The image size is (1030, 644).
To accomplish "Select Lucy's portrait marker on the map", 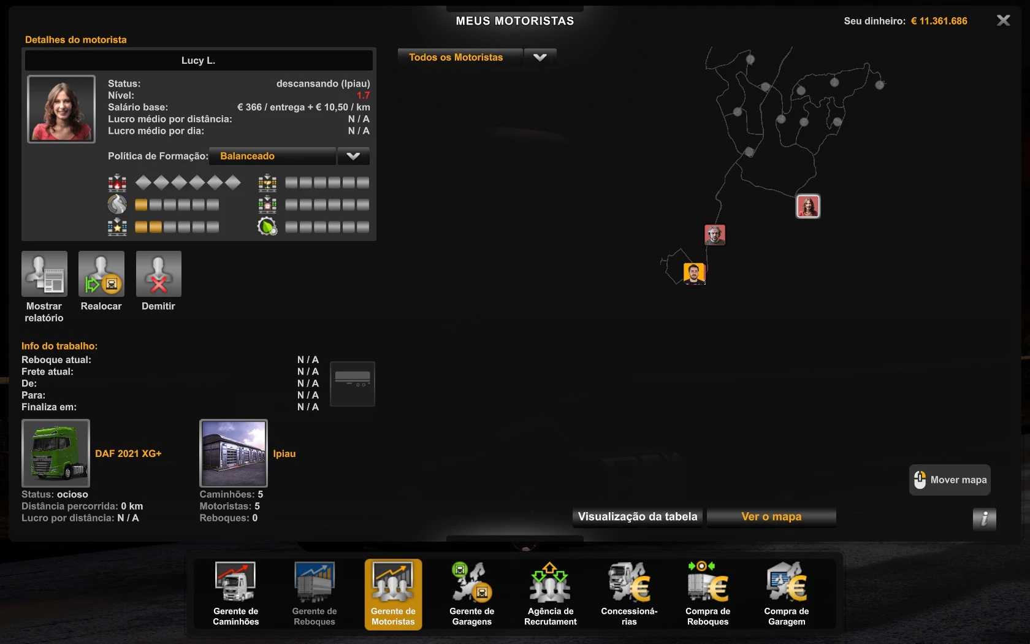I will pos(807,206).
